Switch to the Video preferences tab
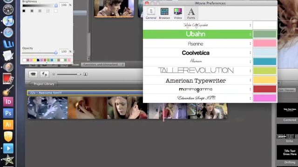 pyautogui.click(x=178, y=13)
